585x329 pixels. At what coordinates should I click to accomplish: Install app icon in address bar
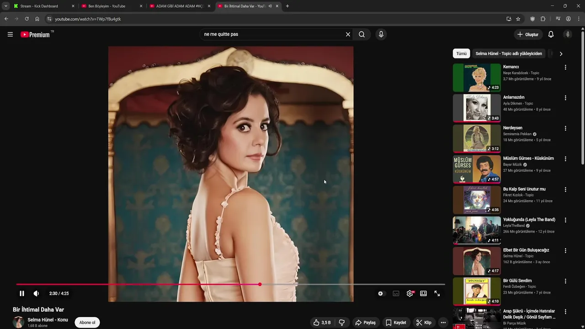509,19
